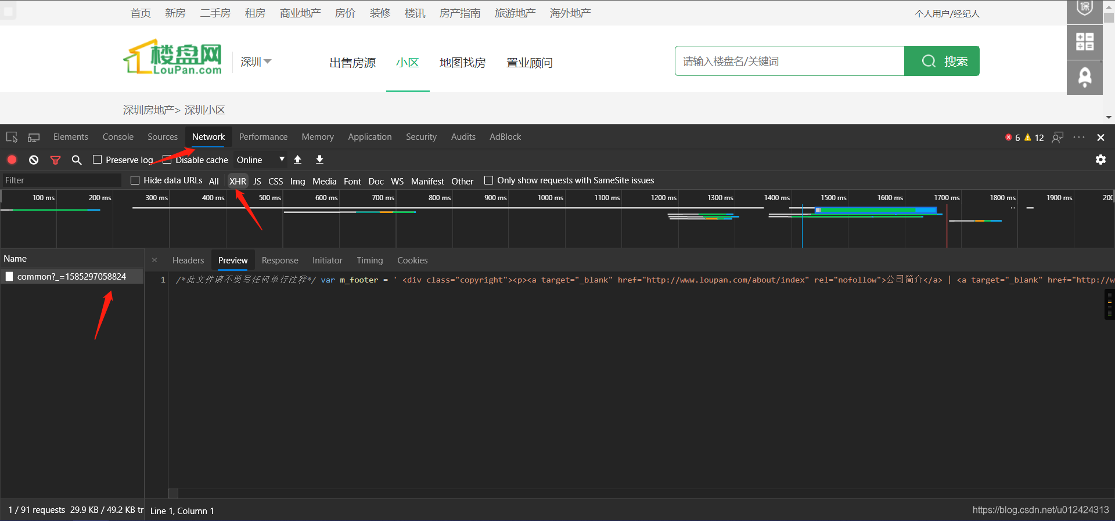The width and height of the screenshot is (1115, 521).
Task: Click the LouPan.com logo
Action: click(x=173, y=57)
